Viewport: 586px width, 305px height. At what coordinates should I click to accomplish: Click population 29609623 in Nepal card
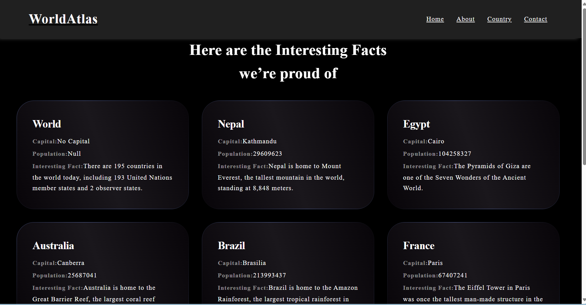coord(267,154)
